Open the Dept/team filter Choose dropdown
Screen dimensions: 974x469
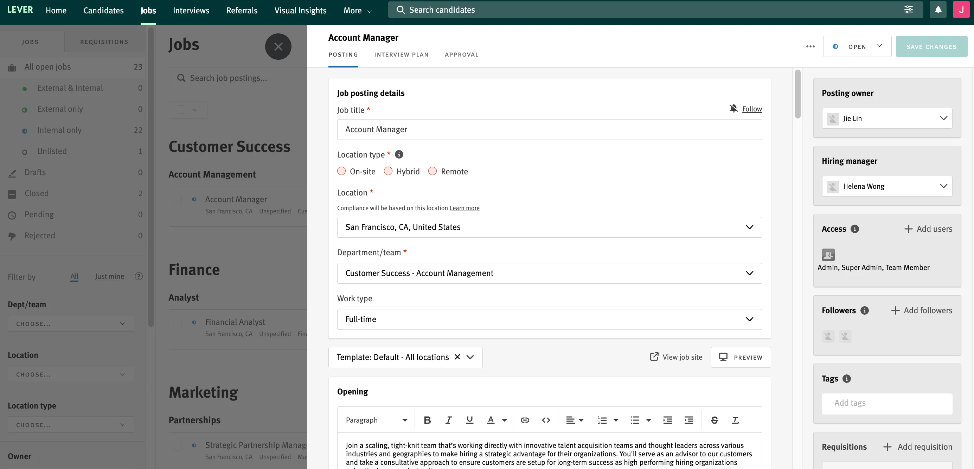(71, 323)
